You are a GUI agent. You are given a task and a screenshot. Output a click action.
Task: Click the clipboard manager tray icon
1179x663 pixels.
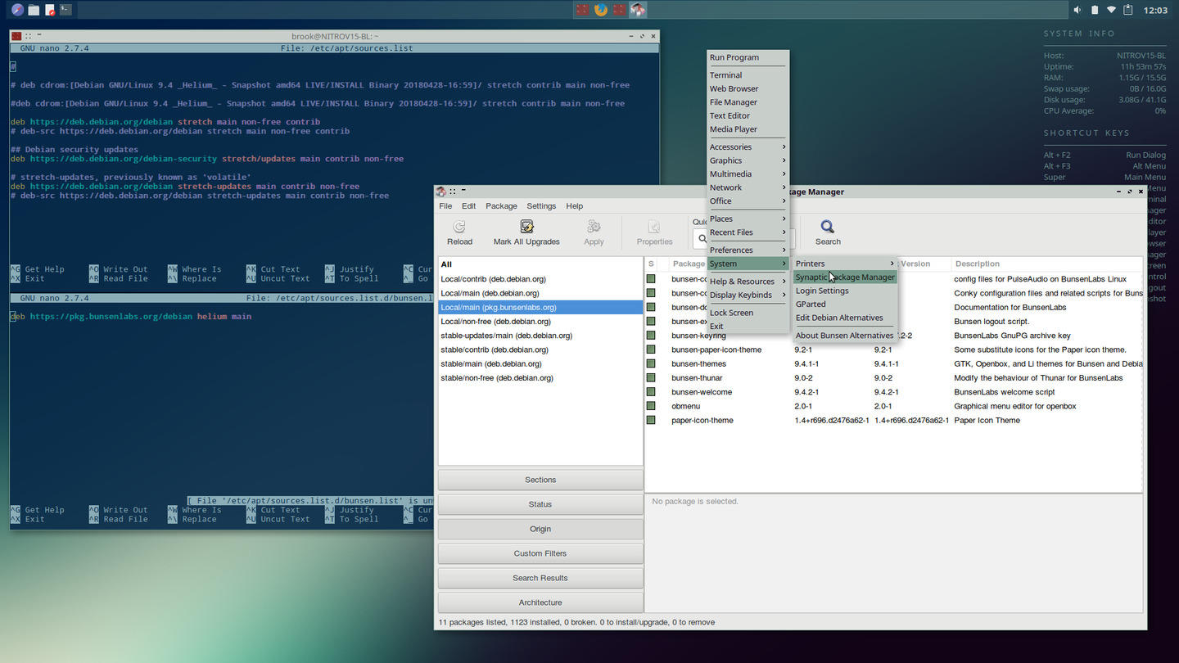point(1128,10)
